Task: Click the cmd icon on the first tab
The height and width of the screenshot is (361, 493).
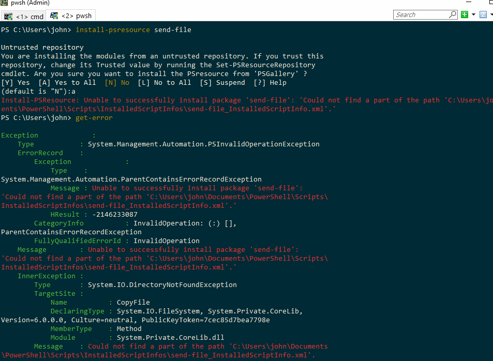Action: [8, 16]
